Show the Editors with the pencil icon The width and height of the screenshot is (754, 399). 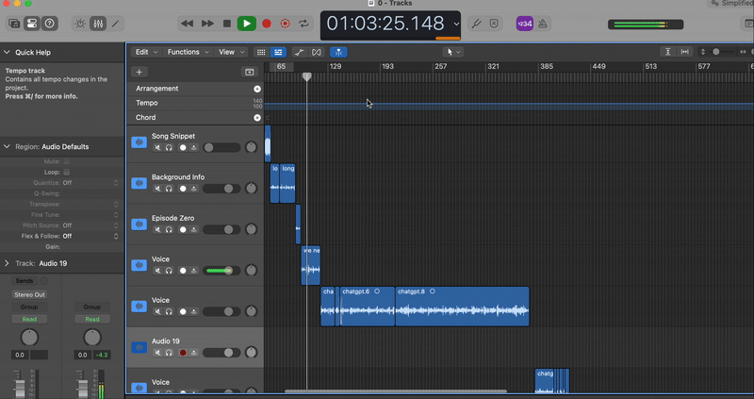click(x=116, y=23)
